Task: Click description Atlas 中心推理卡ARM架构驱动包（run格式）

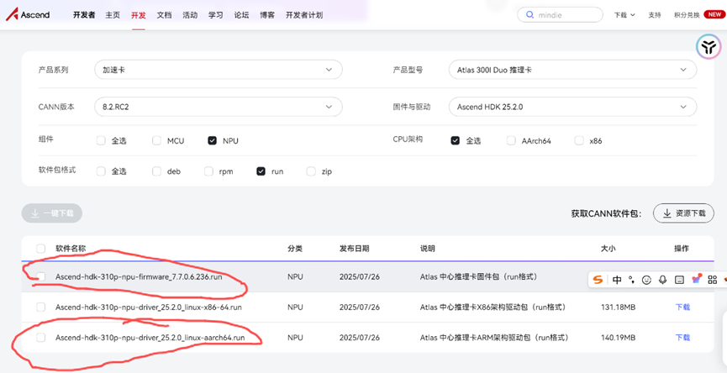Action: (496, 338)
